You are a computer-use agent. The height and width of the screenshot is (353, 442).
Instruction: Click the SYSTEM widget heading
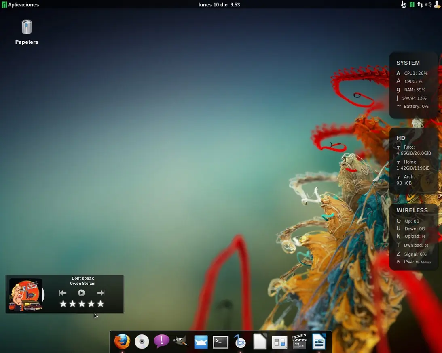[408, 63]
